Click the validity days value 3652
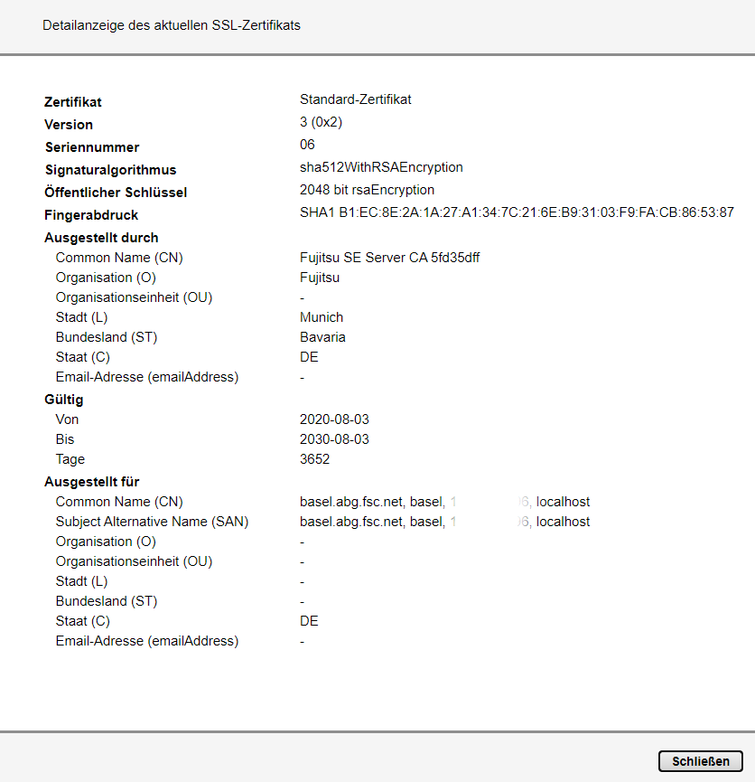This screenshot has width=755, height=782. pos(314,459)
